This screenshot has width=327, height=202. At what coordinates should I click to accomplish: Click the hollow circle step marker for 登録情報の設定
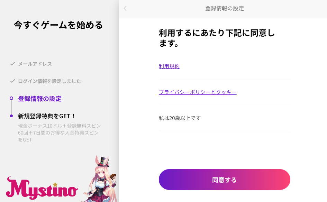pos(11,98)
